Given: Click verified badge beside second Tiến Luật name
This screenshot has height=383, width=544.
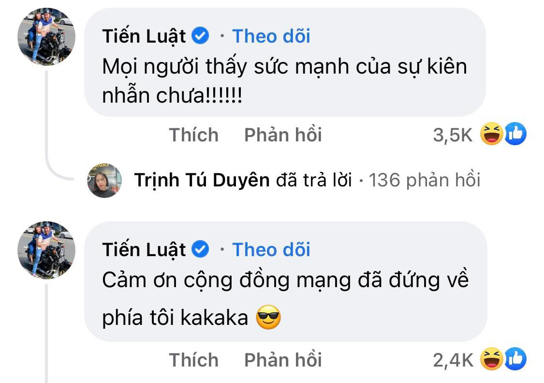Looking at the screenshot, I should click(201, 249).
